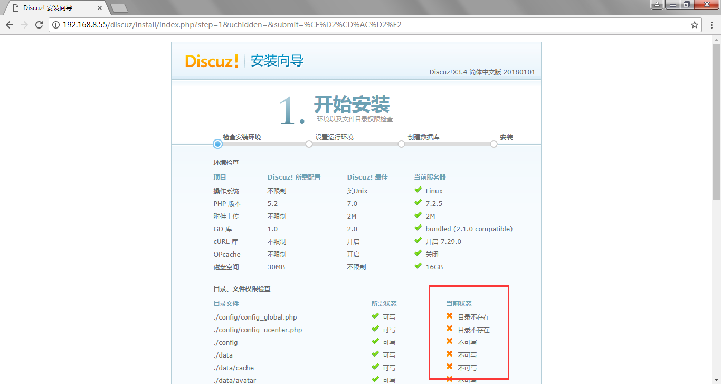Click green check next to 7.2.5

419,203
